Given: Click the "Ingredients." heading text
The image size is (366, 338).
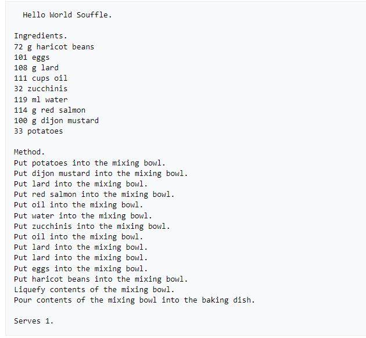Looking at the screenshot, I should point(41,36).
